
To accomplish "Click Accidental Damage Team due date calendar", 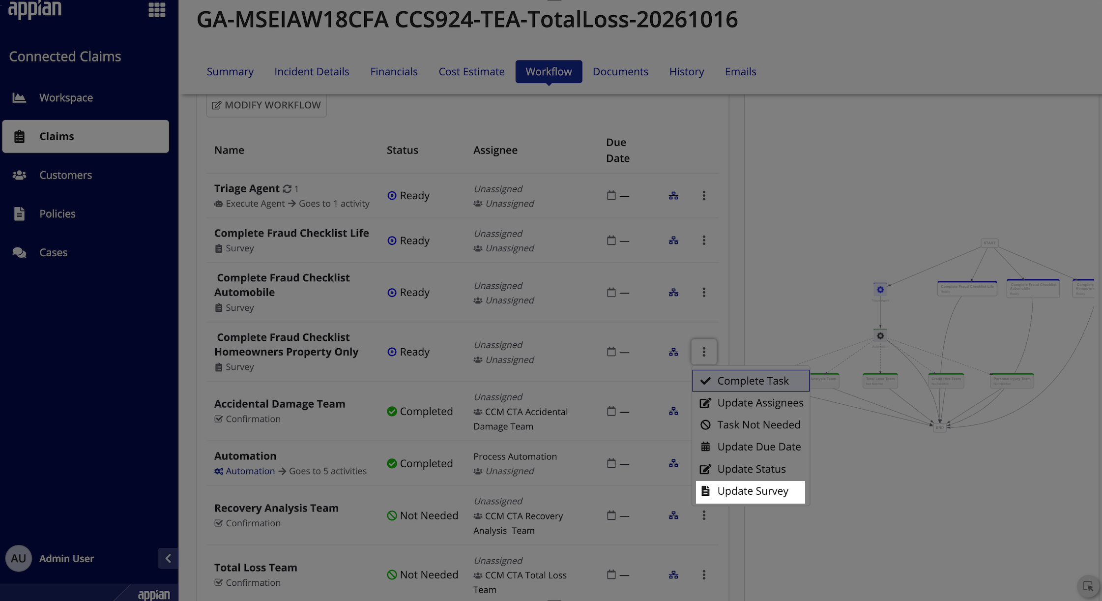I will pyautogui.click(x=611, y=411).
